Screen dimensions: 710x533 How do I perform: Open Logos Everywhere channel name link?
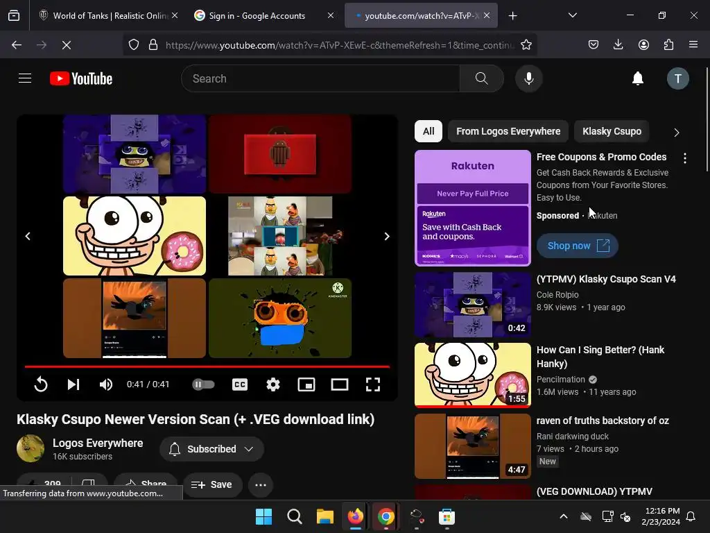(98, 443)
